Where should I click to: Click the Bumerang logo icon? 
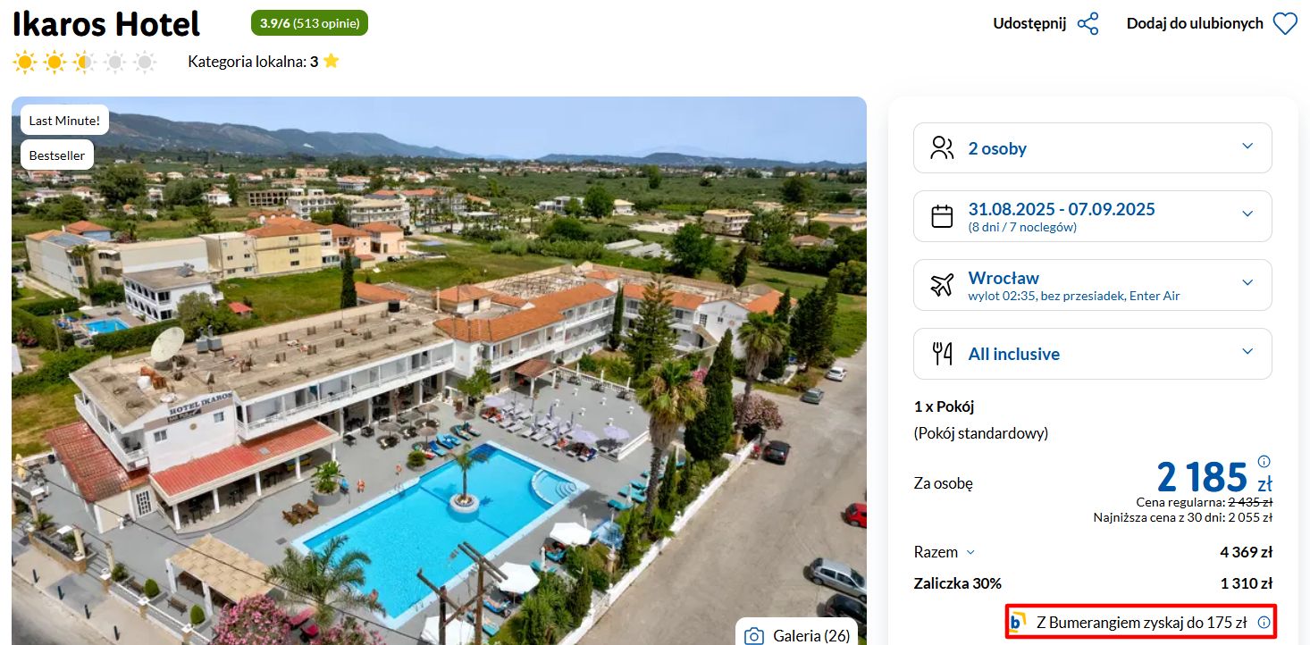(x=1018, y=622)
